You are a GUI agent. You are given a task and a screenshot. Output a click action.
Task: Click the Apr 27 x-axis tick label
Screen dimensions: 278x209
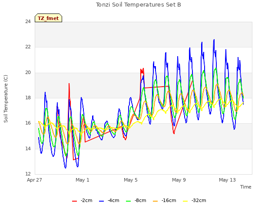(x=34, y=180)
